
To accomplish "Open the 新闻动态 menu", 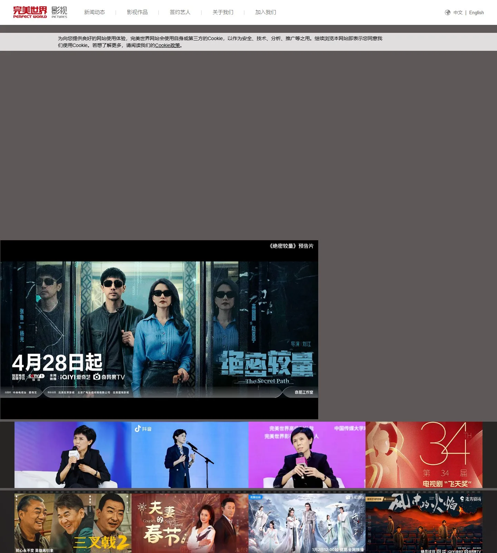I will pyautogui.click(x=95, y=12).
